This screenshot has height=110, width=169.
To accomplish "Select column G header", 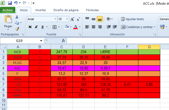I will [149, 47].
